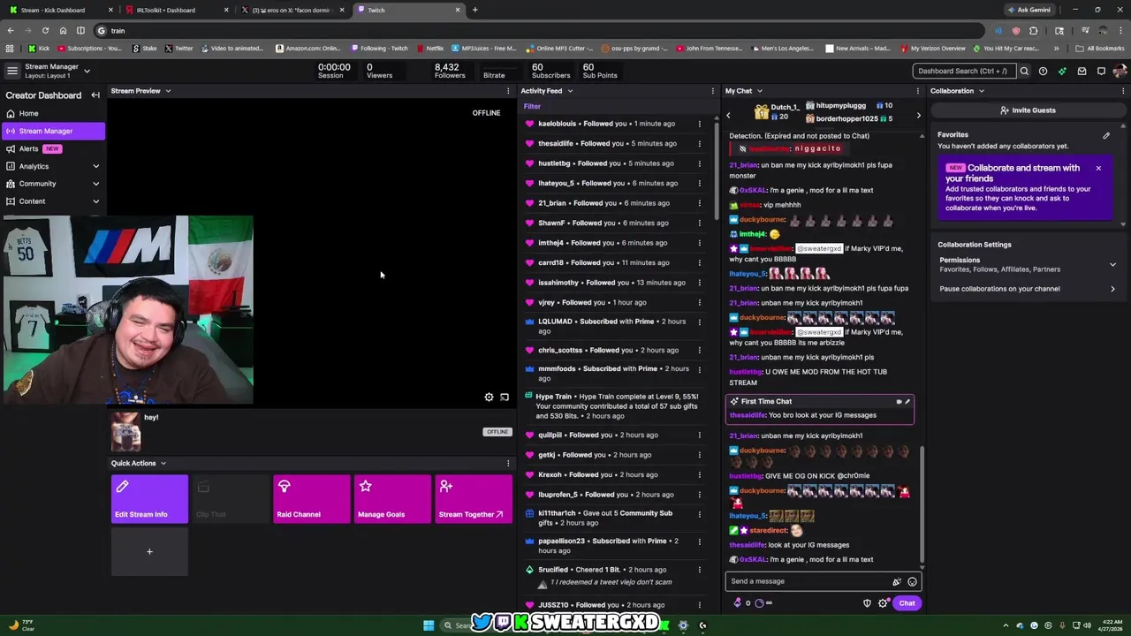Viewport: 1131px width, 636px height.
Task: Select Stream Manager in the sidebar
Action: pos(53,131)
